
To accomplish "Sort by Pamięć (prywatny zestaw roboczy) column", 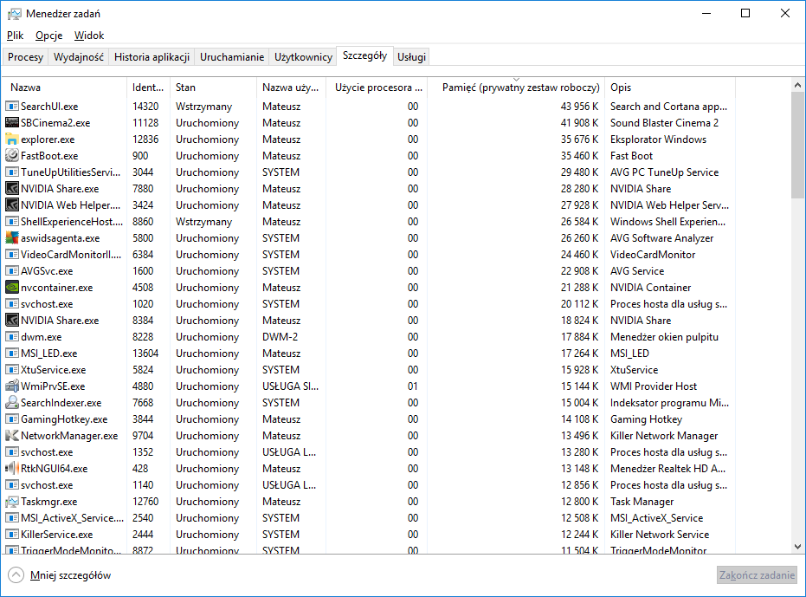I will 517,88.
